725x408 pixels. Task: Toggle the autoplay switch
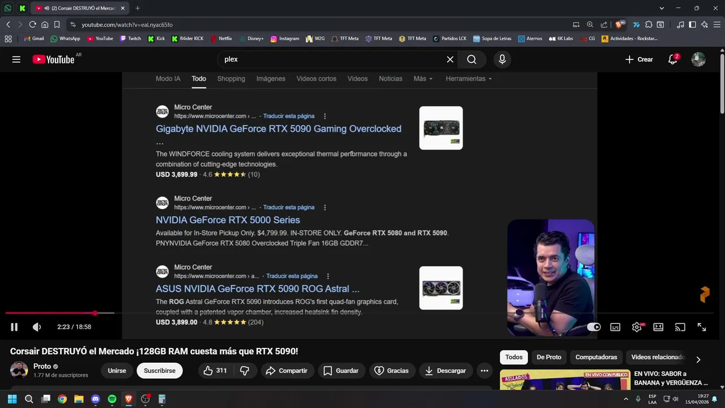(x=594, y=327)
